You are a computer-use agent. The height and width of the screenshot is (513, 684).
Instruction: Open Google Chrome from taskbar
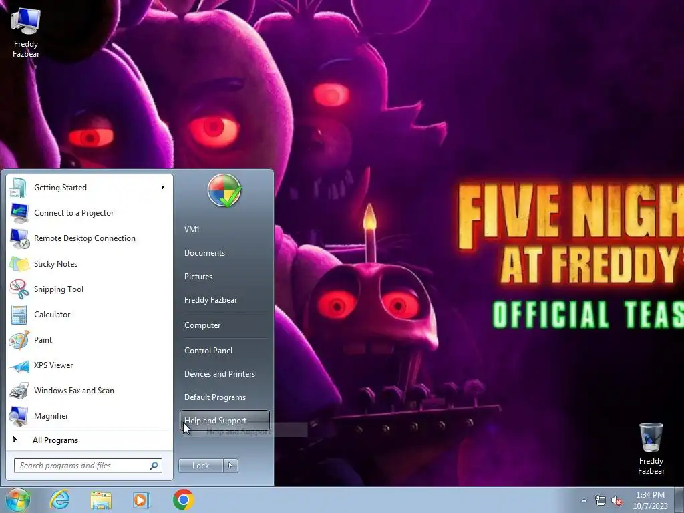point(183,500)
